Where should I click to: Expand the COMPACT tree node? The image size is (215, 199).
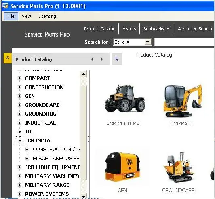pyautogui.click(x=20, y=78)
